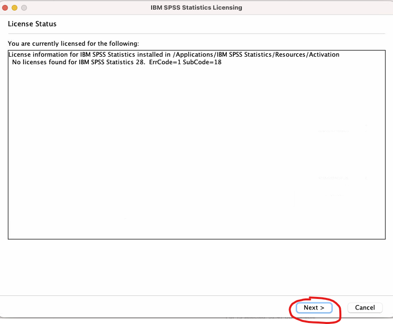Screen dimensions: 393x324
Task: Click the Next > button
Action: coord(314,307)
